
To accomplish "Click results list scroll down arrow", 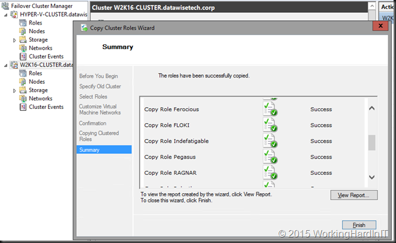I will click(x=372, y=177).
